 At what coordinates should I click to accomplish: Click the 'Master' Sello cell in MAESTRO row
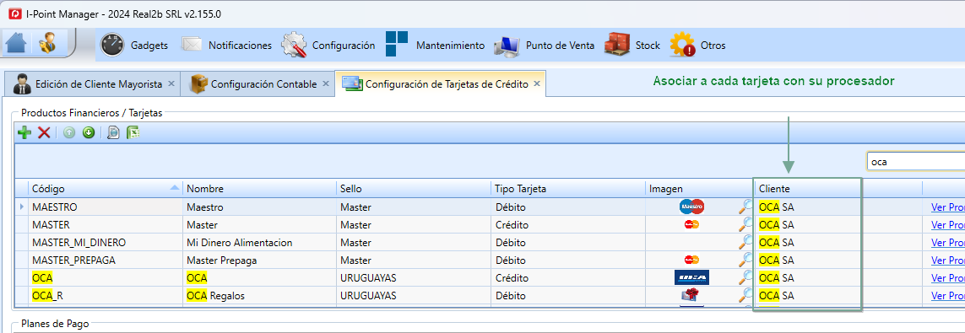pyautogui.click(x=415, y=207)
